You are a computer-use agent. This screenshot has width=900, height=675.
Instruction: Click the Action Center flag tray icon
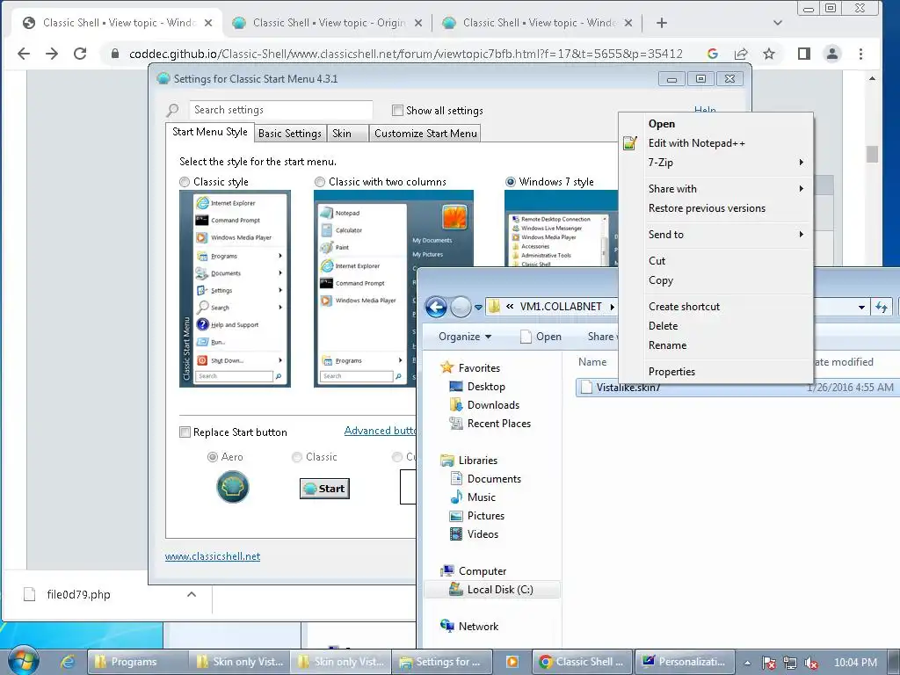click(770, 663)
